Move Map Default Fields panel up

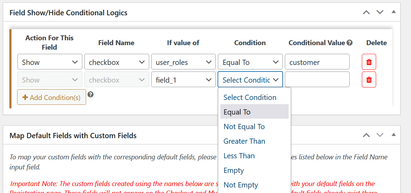click(x=366, y=135)
